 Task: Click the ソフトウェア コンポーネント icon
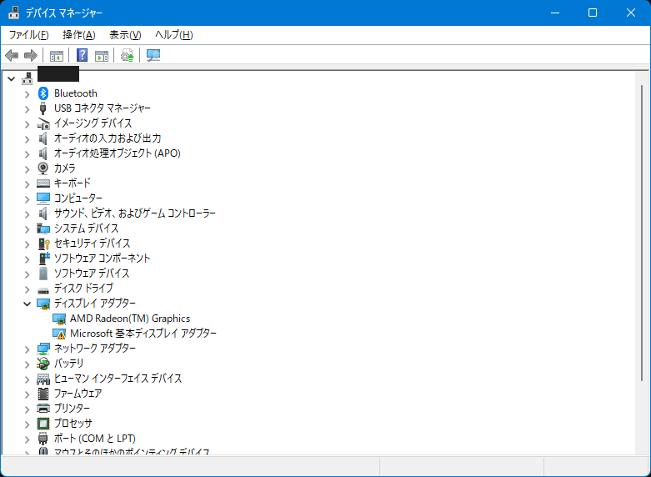(x=44, y=258)
